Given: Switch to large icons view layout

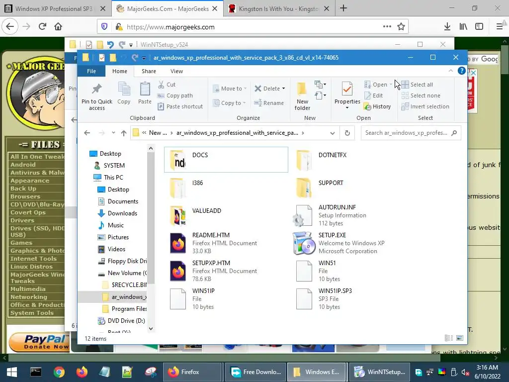Looking at the screenshot, I should point(460,338).
